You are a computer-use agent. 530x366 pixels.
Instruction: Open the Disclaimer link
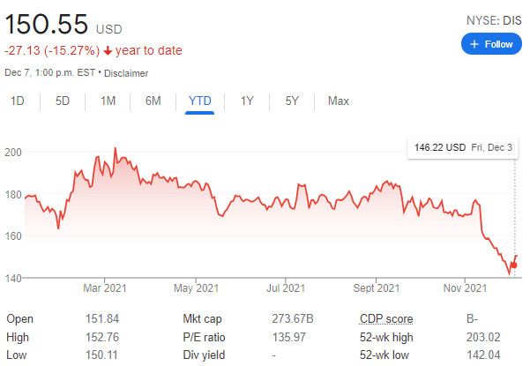click(x=126, y=73)
